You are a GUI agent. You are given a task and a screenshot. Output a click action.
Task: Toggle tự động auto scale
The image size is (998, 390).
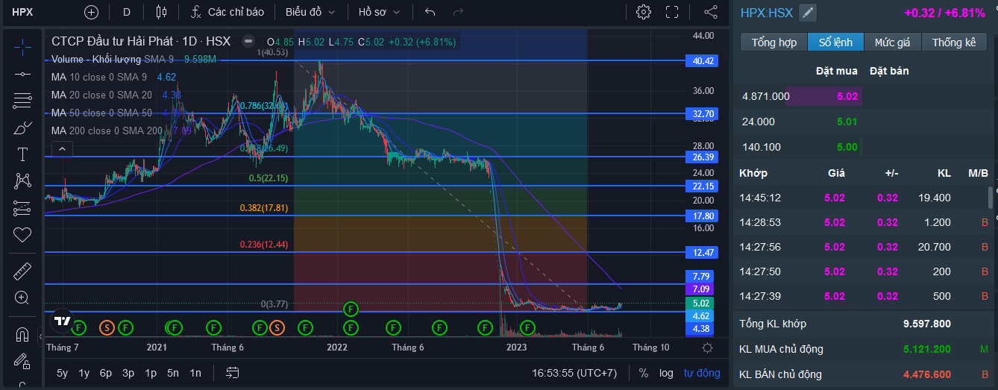[702, 372]
